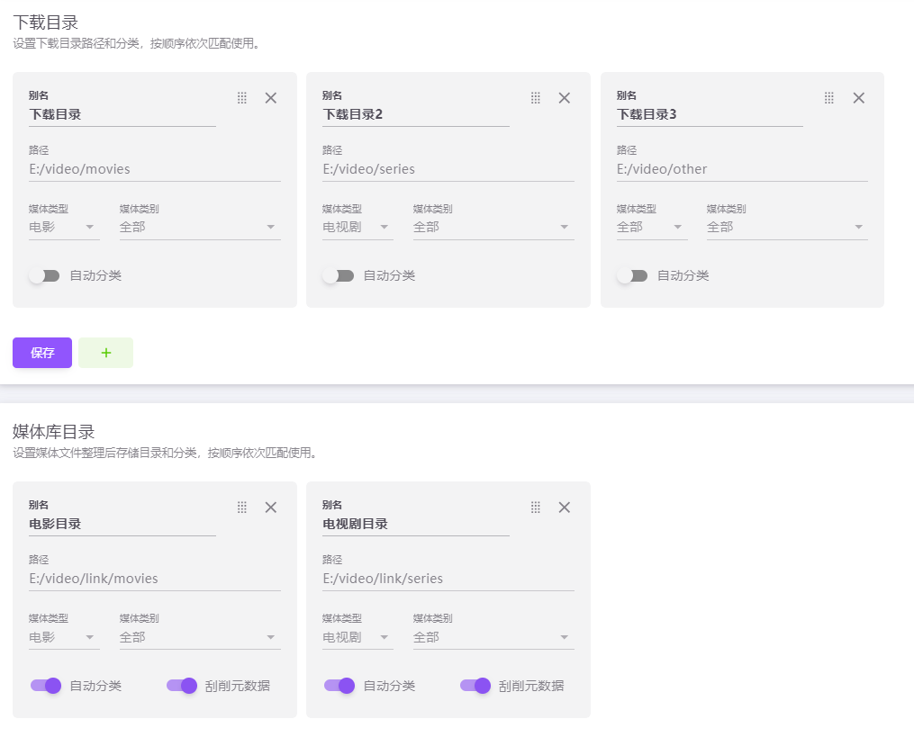The image size is (914, 737).
Task: Open 媒体类型 dropdown showing 电影 in 下载目录
Action: pyautogui.click(x=63, y=227)
